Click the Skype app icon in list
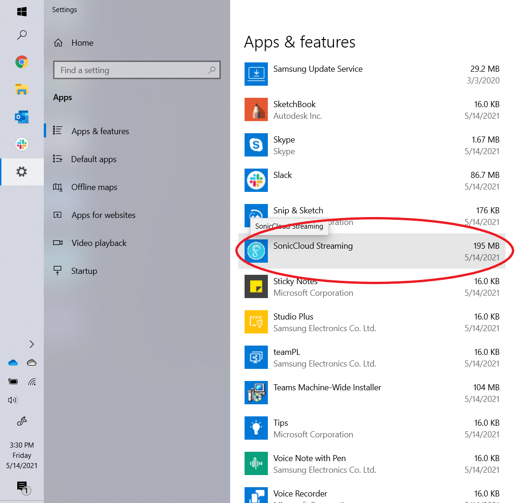This screenshot has width=525, height=503. (256, 145)
